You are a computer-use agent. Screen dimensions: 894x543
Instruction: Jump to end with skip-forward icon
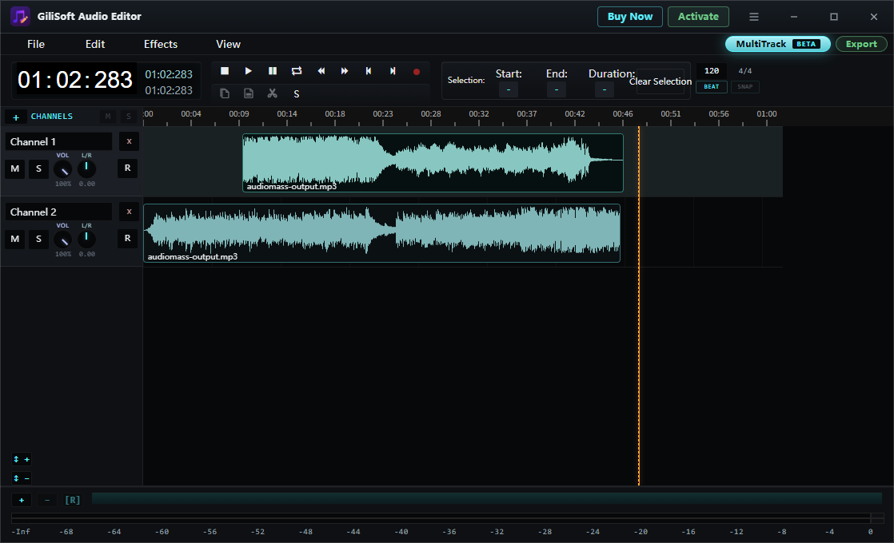click(x=393, y=71)
